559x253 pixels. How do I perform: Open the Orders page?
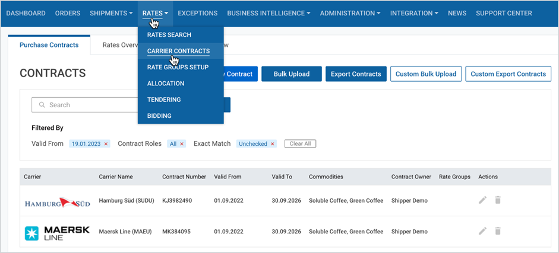tap(68, 13)
